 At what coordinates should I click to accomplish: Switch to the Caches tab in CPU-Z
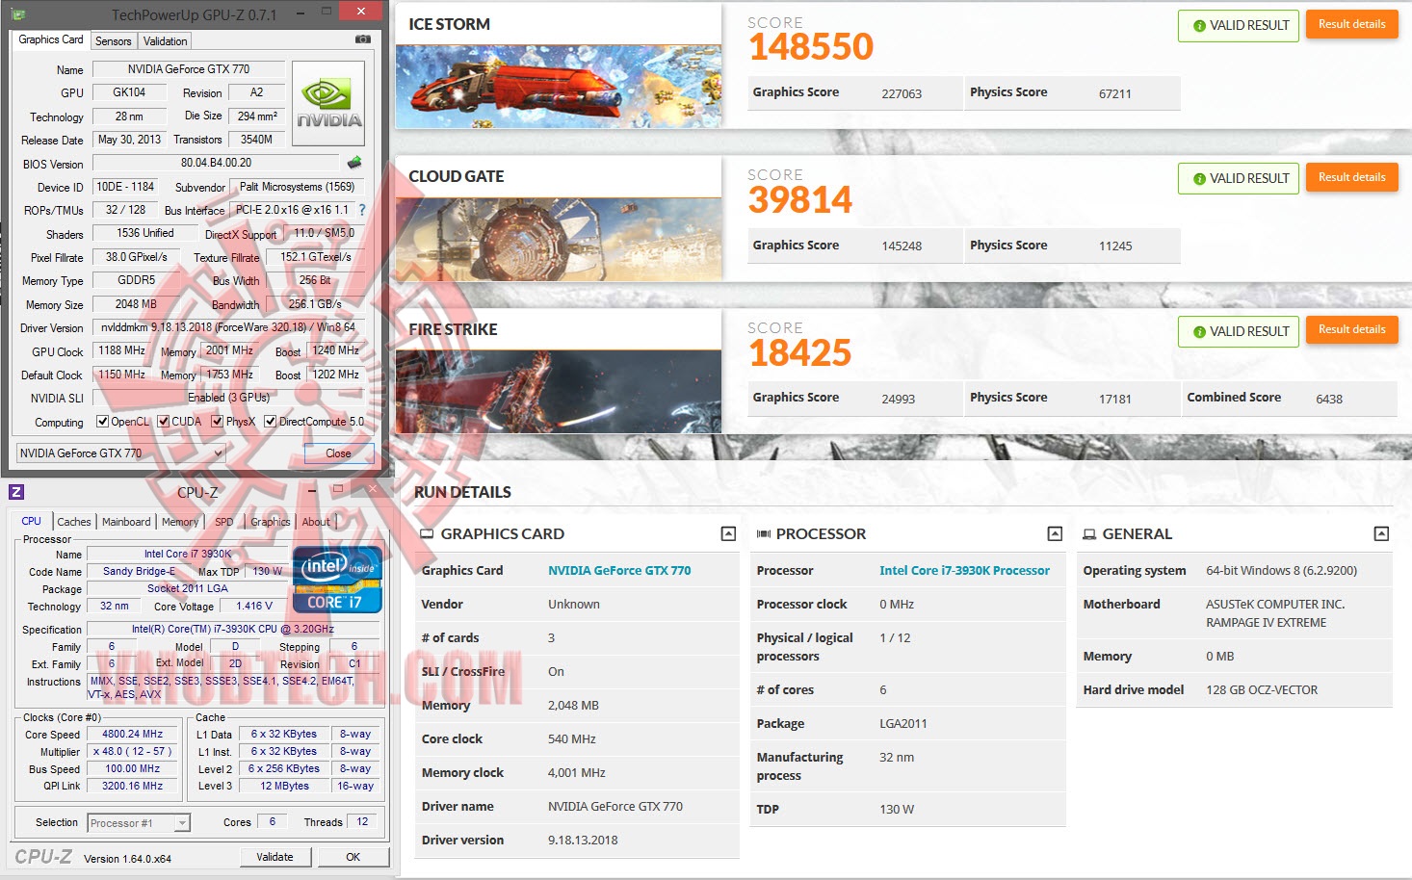[74, 522]
